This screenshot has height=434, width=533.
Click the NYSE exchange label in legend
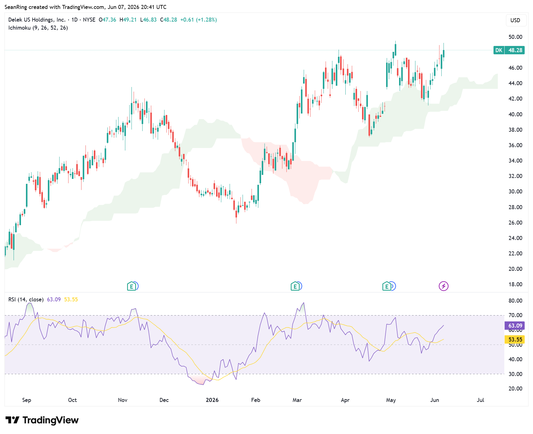tap(89, 20)
